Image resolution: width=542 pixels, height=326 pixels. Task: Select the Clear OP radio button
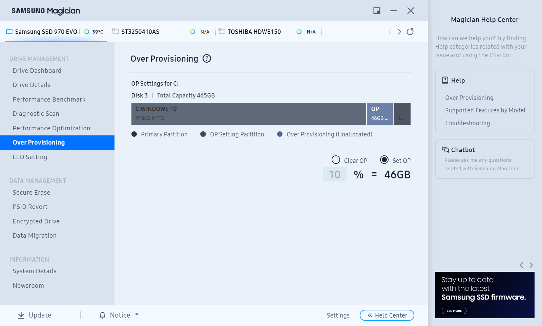coord(336,160)
